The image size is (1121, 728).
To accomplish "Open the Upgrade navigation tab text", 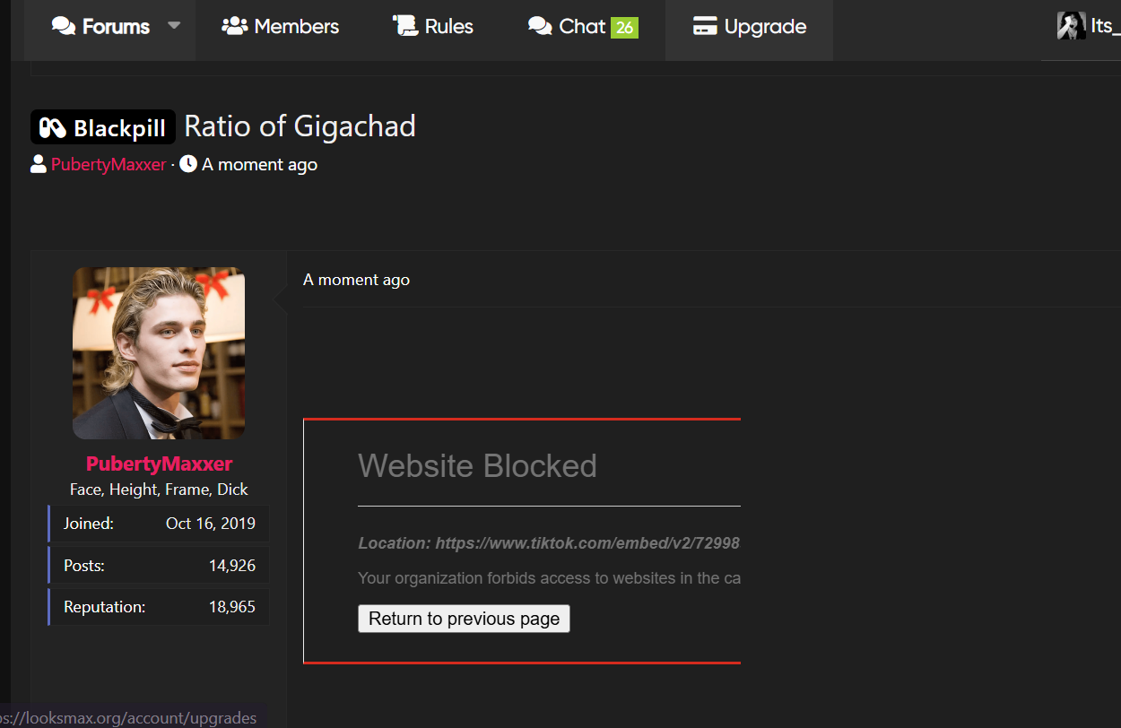I will (x=765, y=27).
